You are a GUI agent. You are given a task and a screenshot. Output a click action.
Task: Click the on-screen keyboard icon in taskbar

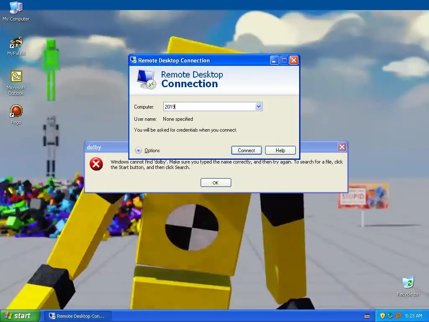(x=367, y=316)
